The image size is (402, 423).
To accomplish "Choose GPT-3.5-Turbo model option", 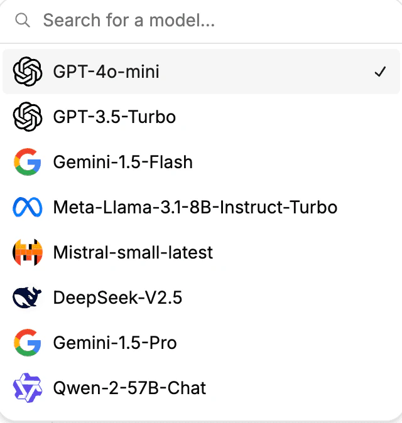I will [114, 117].
